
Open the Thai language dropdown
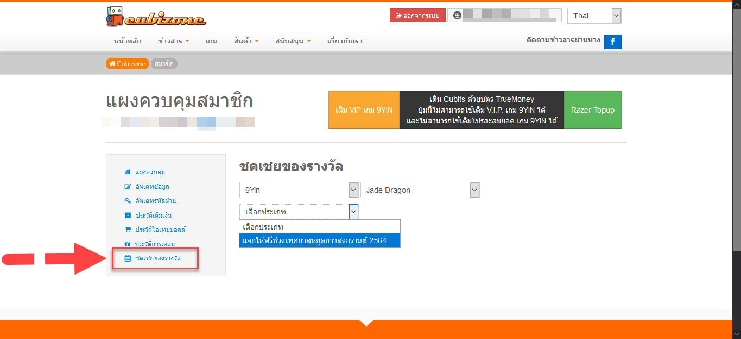[594, 16]
